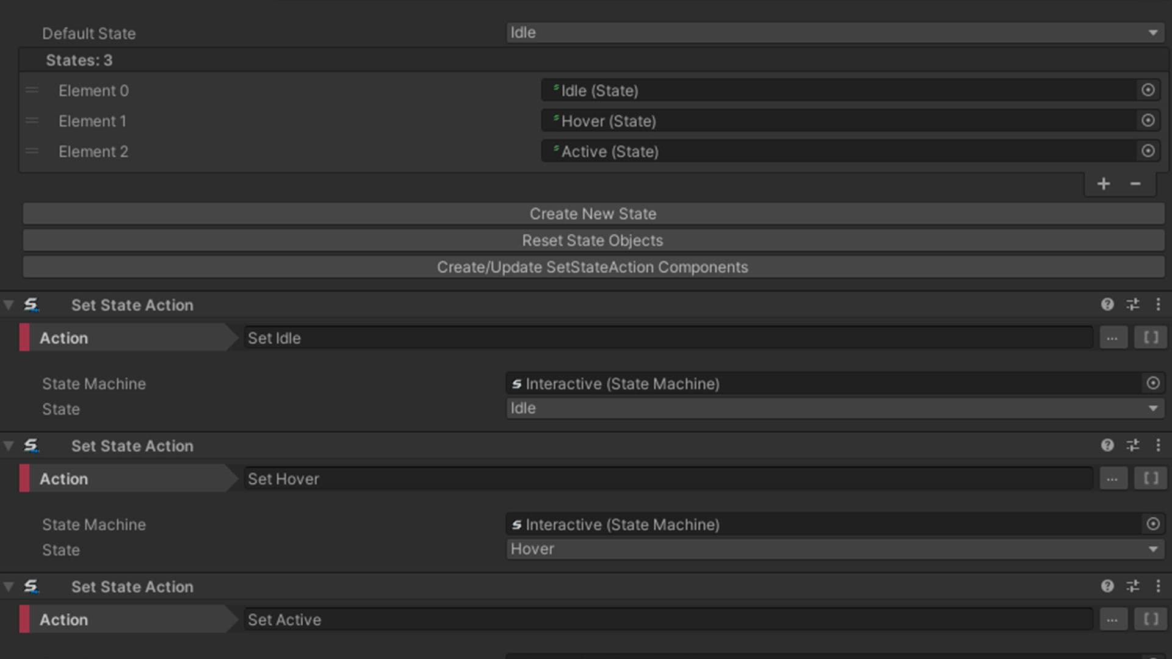Click the '...' button next to Set Idle action
The height and width of the screenshot is (659, 1172).
click(1113, 337)
